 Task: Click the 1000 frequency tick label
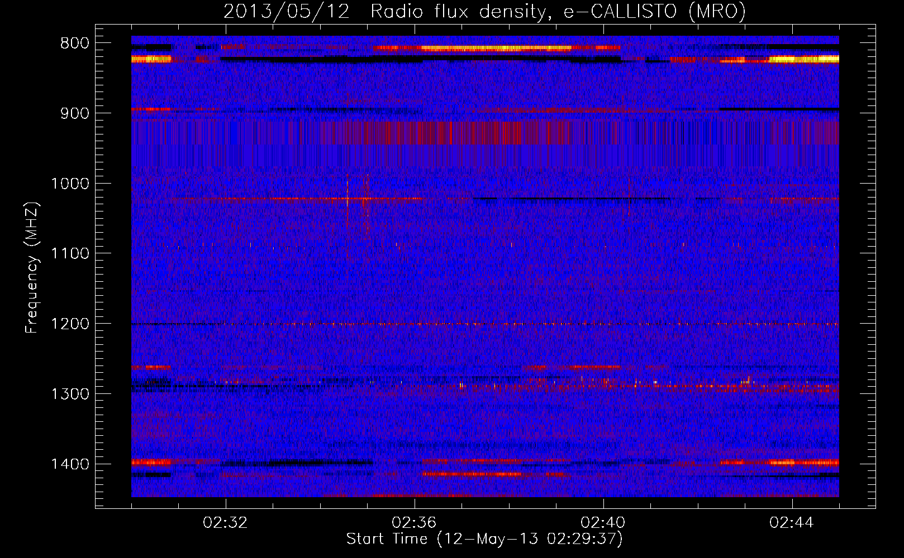click(70, 184)
